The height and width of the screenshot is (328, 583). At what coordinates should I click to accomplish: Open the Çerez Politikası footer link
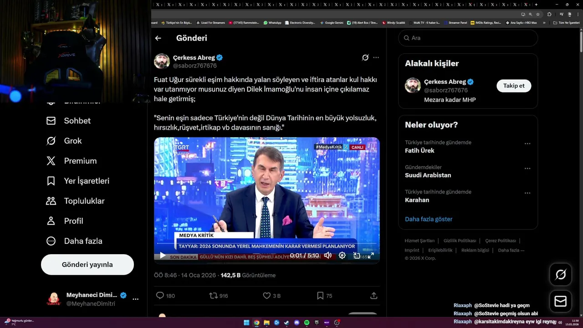(501, 241)
